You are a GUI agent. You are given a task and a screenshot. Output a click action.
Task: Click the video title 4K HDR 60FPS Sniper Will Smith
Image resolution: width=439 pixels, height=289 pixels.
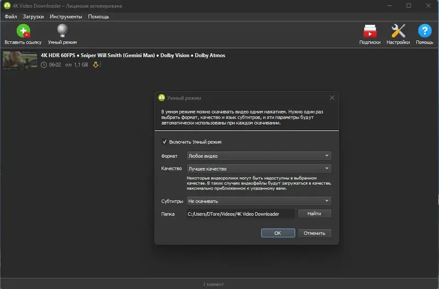tap(133, 55)
